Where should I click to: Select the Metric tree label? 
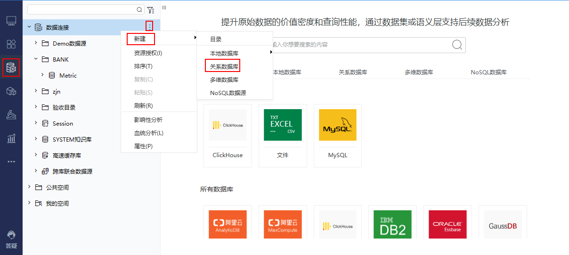click(68, 75)
